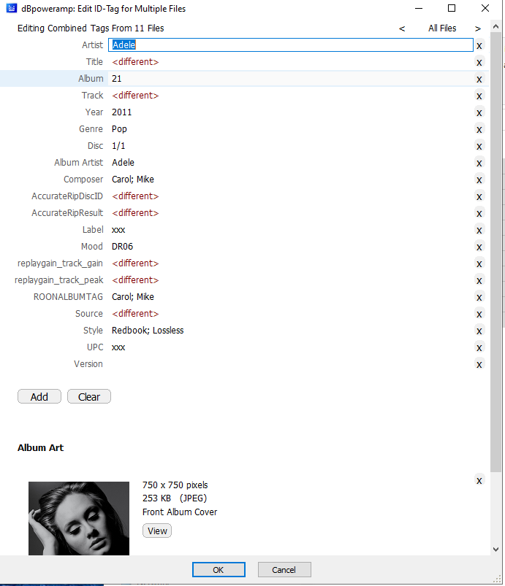Delete the Label tag using x icon

click(x=479, y=230)
